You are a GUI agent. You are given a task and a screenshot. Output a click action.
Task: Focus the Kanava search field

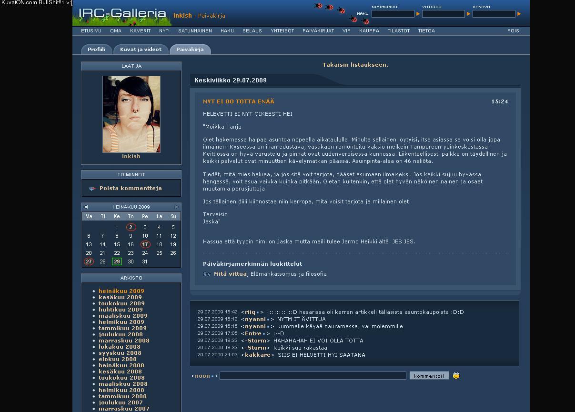494,14
